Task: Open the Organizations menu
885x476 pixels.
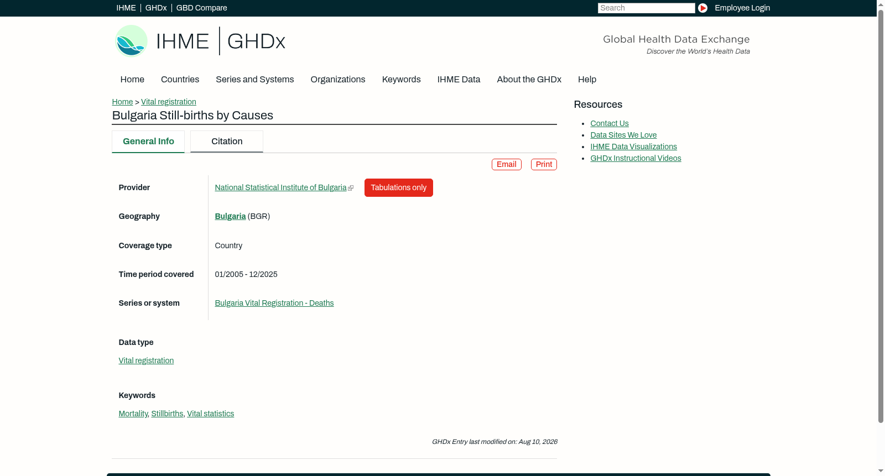Action: pyautogui.click(x=338, y=80)
